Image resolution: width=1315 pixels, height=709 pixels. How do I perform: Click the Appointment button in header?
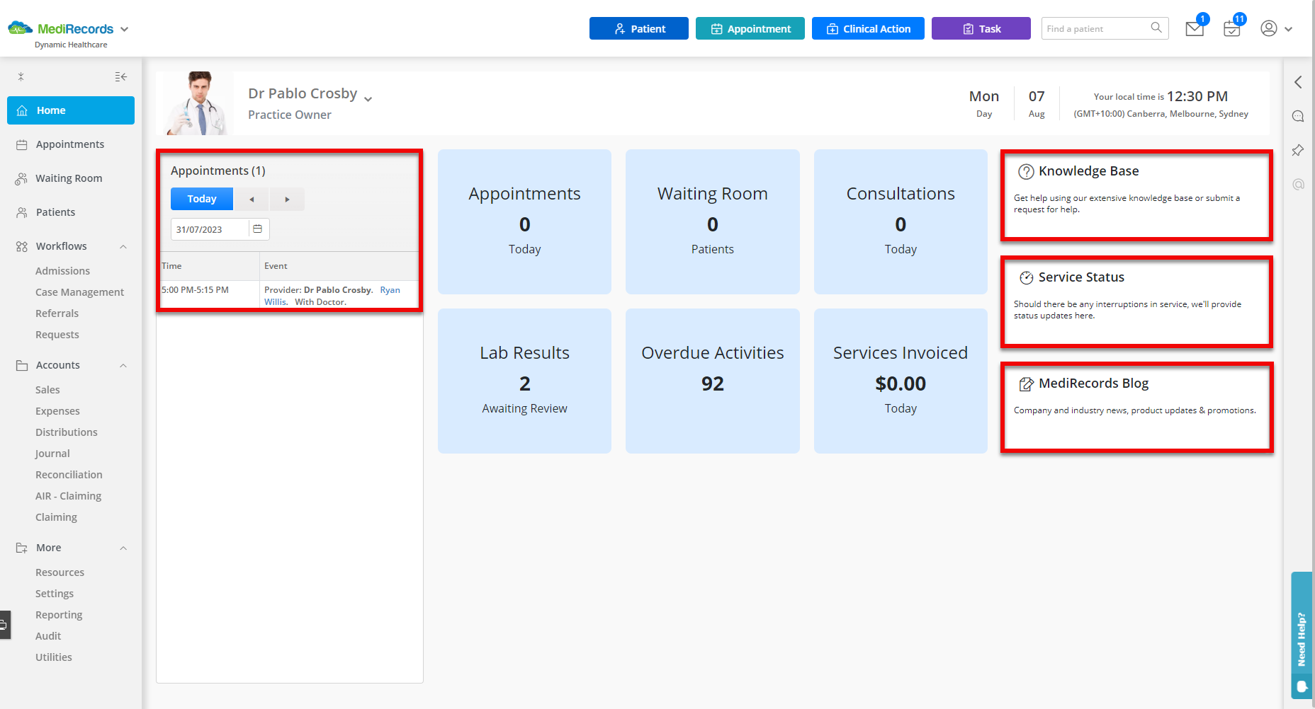(750, 28)
